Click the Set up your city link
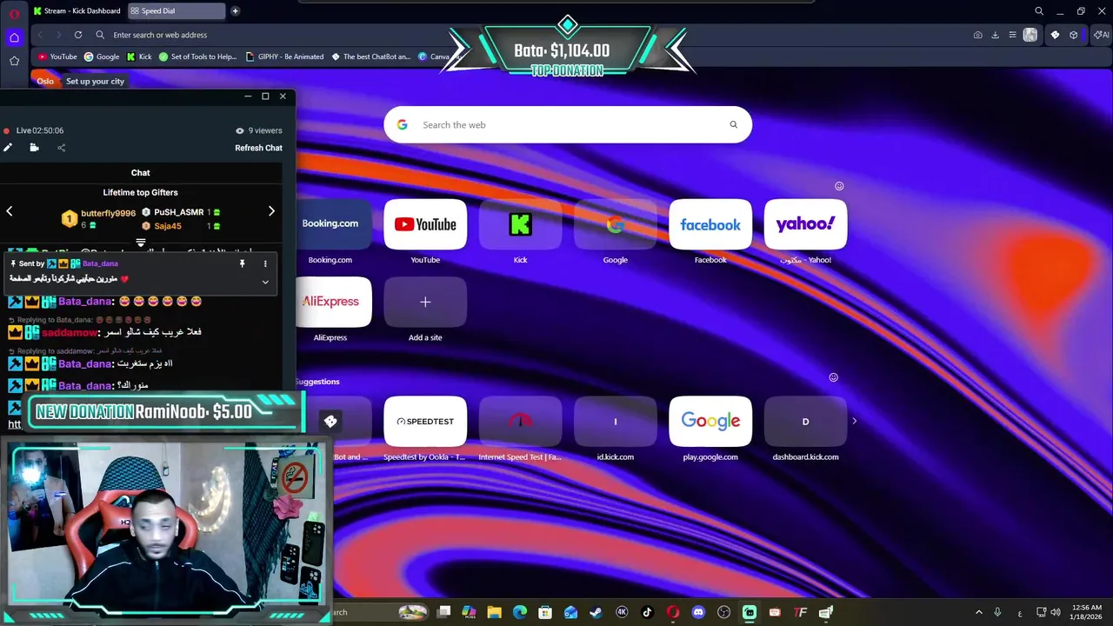1113x626 pixels. pyautogui.click(x=95, y=81)
